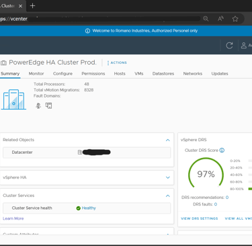Screen dimensions: 252x246
Task: Expand the vSphere HA panel
Action: [168, 177]
